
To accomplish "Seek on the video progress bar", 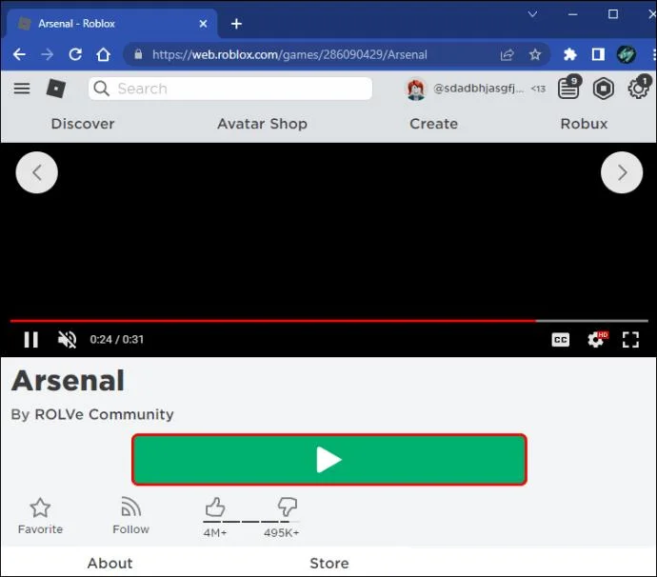I will pos(329,321).
